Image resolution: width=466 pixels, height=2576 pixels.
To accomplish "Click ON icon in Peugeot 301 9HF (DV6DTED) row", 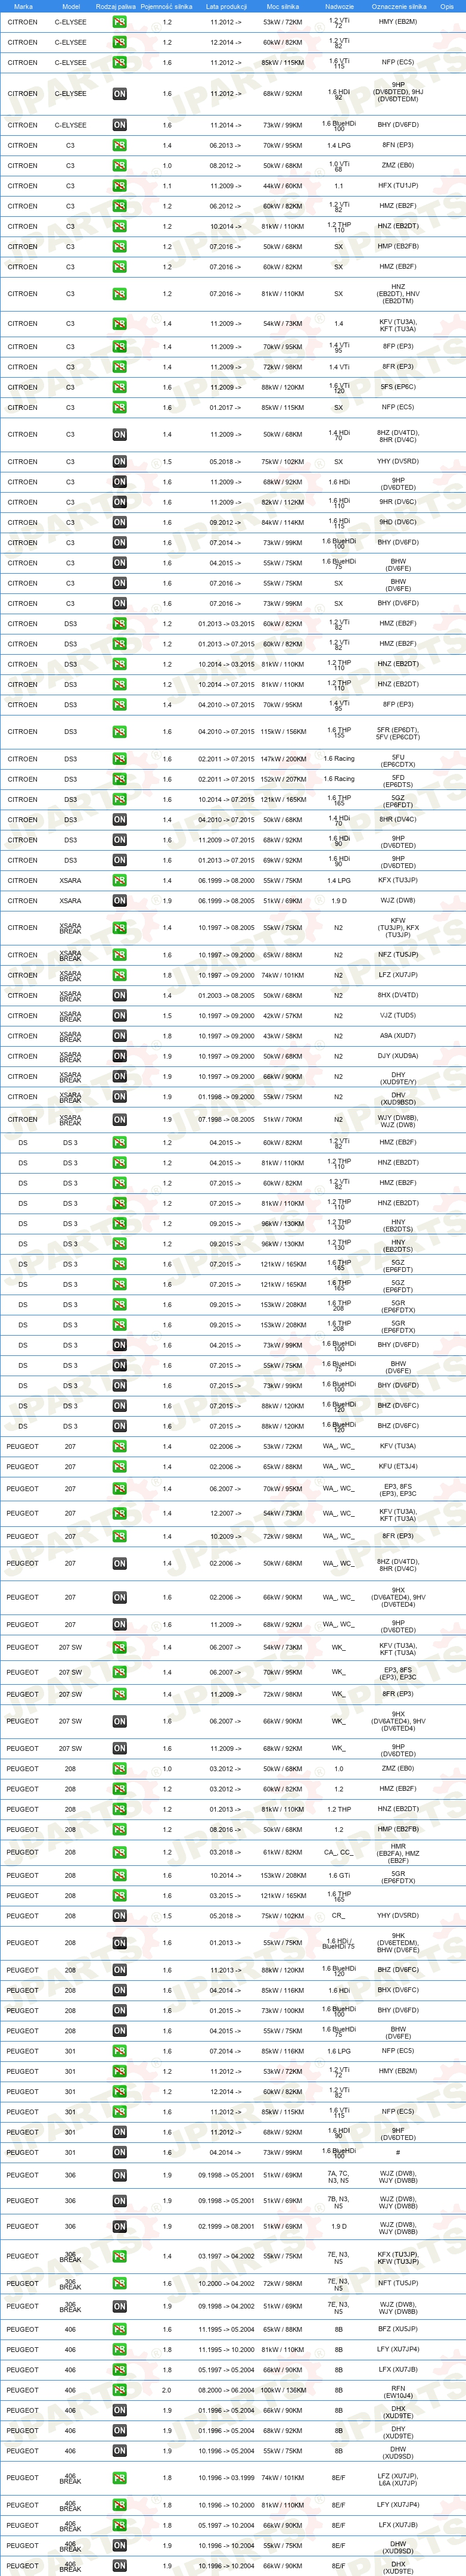I will point(119,2132).
